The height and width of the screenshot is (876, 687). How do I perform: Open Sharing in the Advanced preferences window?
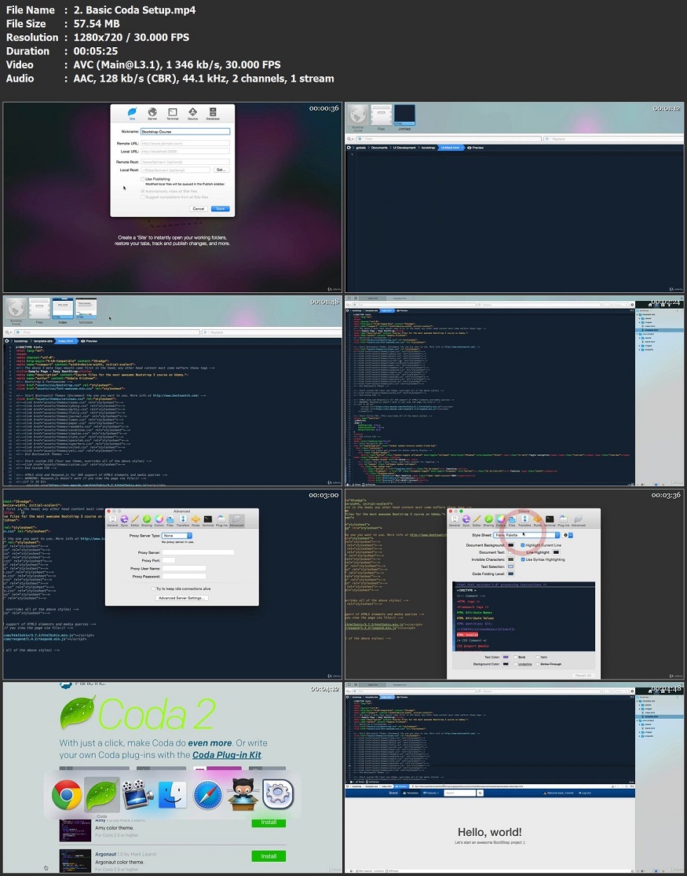click(x=146, y=521)
